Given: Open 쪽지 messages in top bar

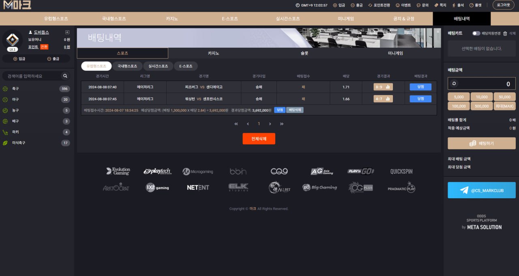Looking at the screenshot, I should 440,5.
